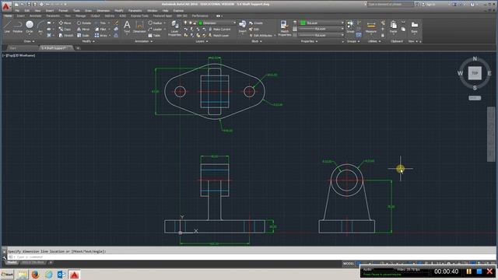Click the Scale tool
This screenshot has height=280, width=498.
(x=83, y=35)
